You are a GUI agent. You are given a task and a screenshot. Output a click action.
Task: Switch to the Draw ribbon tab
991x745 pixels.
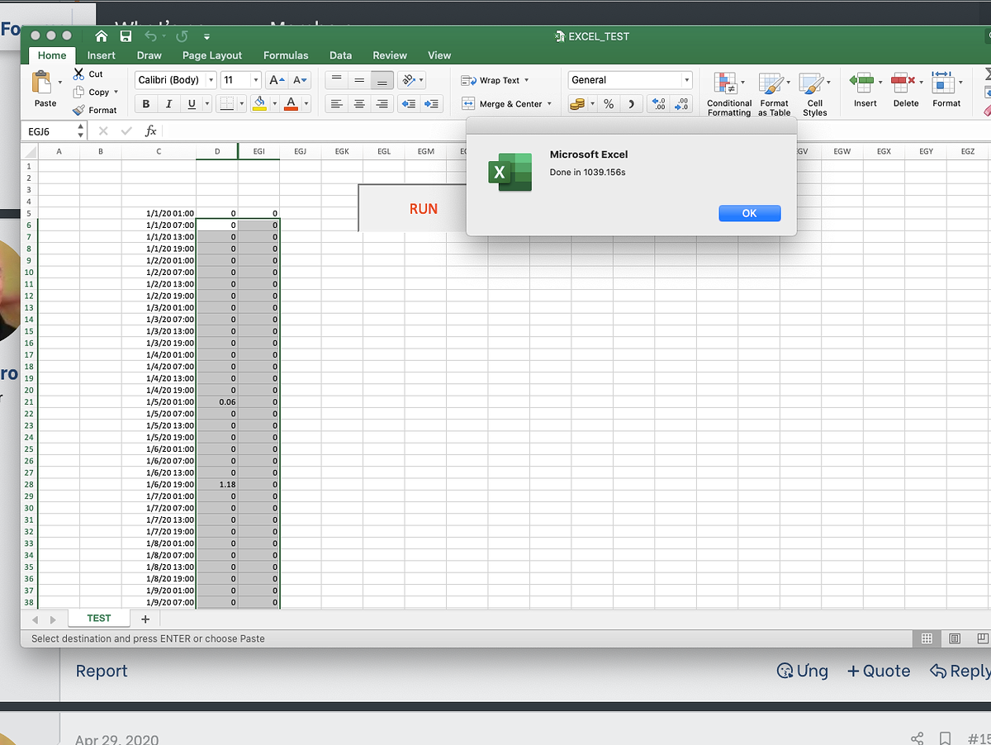(x=149, y=55)
